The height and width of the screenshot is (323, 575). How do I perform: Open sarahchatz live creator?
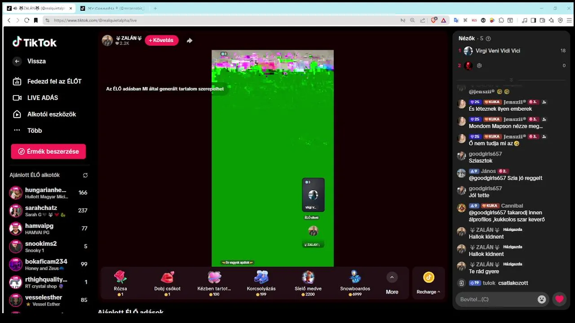click(49, 211)
